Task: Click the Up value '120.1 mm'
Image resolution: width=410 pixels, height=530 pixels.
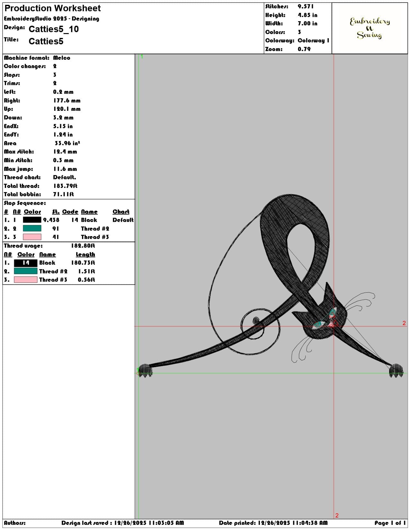Action: (67, 109)
